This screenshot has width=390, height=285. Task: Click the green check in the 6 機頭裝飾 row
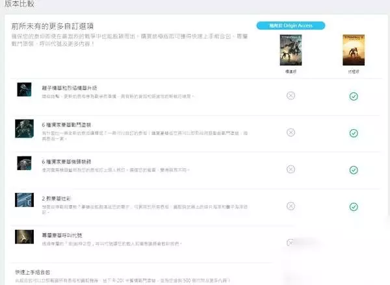[354, 170]
